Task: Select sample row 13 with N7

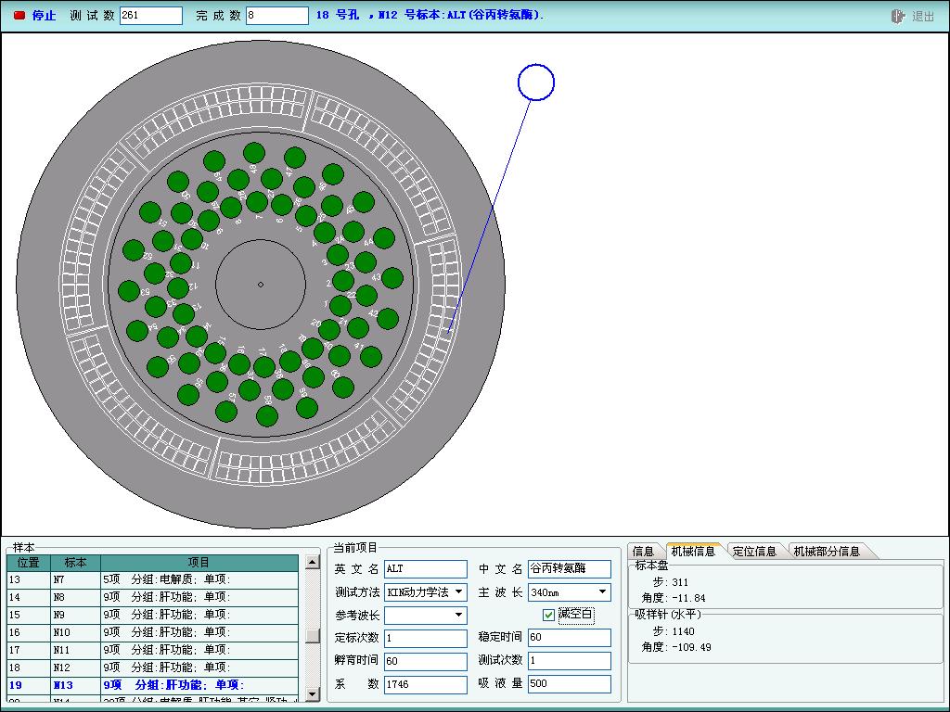Action: [x=153, y=580]
